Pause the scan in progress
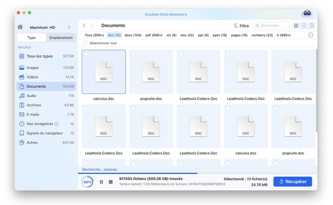Viewport: 333px width, 205px height. tap(101, 182)
